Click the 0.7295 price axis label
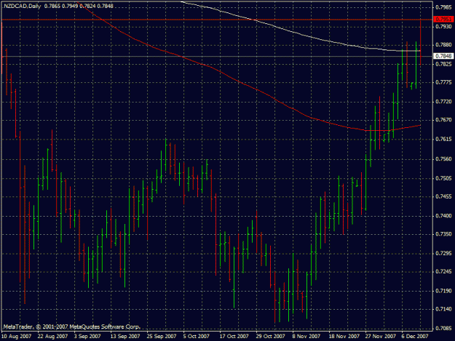 (443, 254)
